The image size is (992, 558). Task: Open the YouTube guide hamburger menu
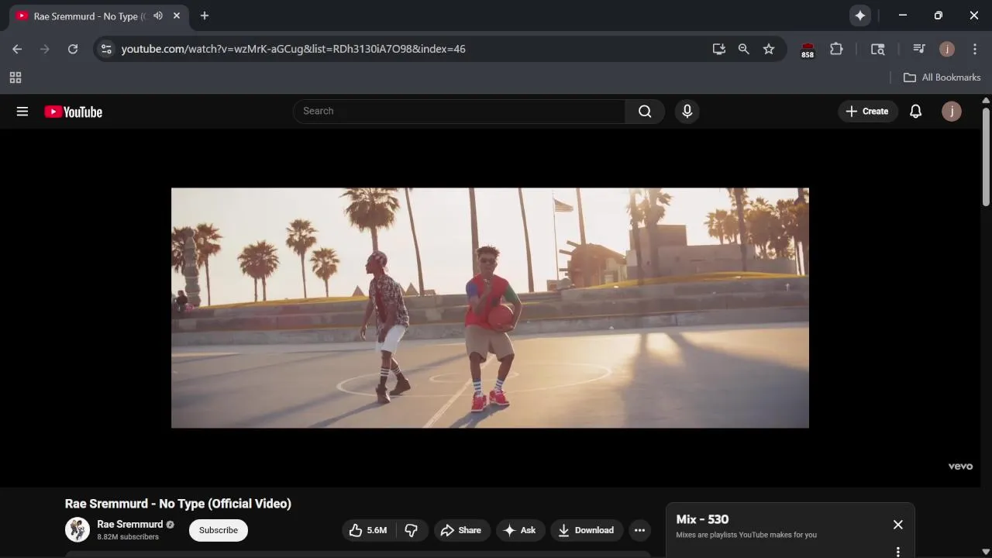pos(22,112)
